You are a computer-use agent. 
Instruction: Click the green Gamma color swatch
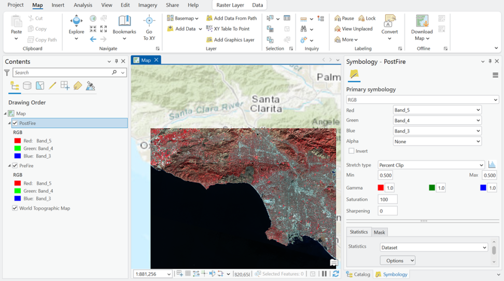click(x=432, y=188)
